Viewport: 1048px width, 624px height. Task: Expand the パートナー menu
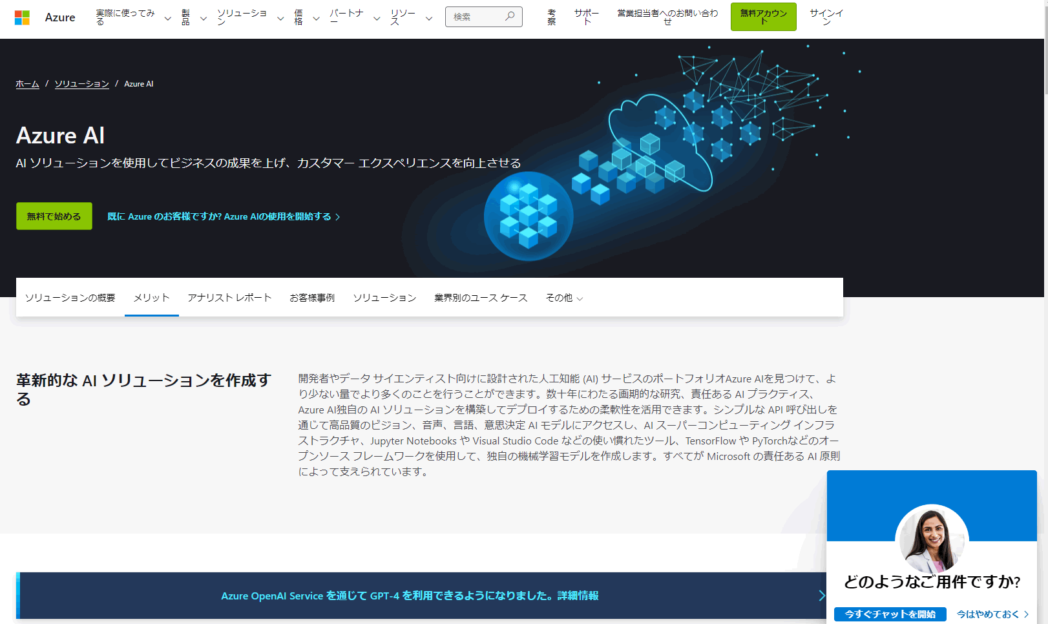355,17
